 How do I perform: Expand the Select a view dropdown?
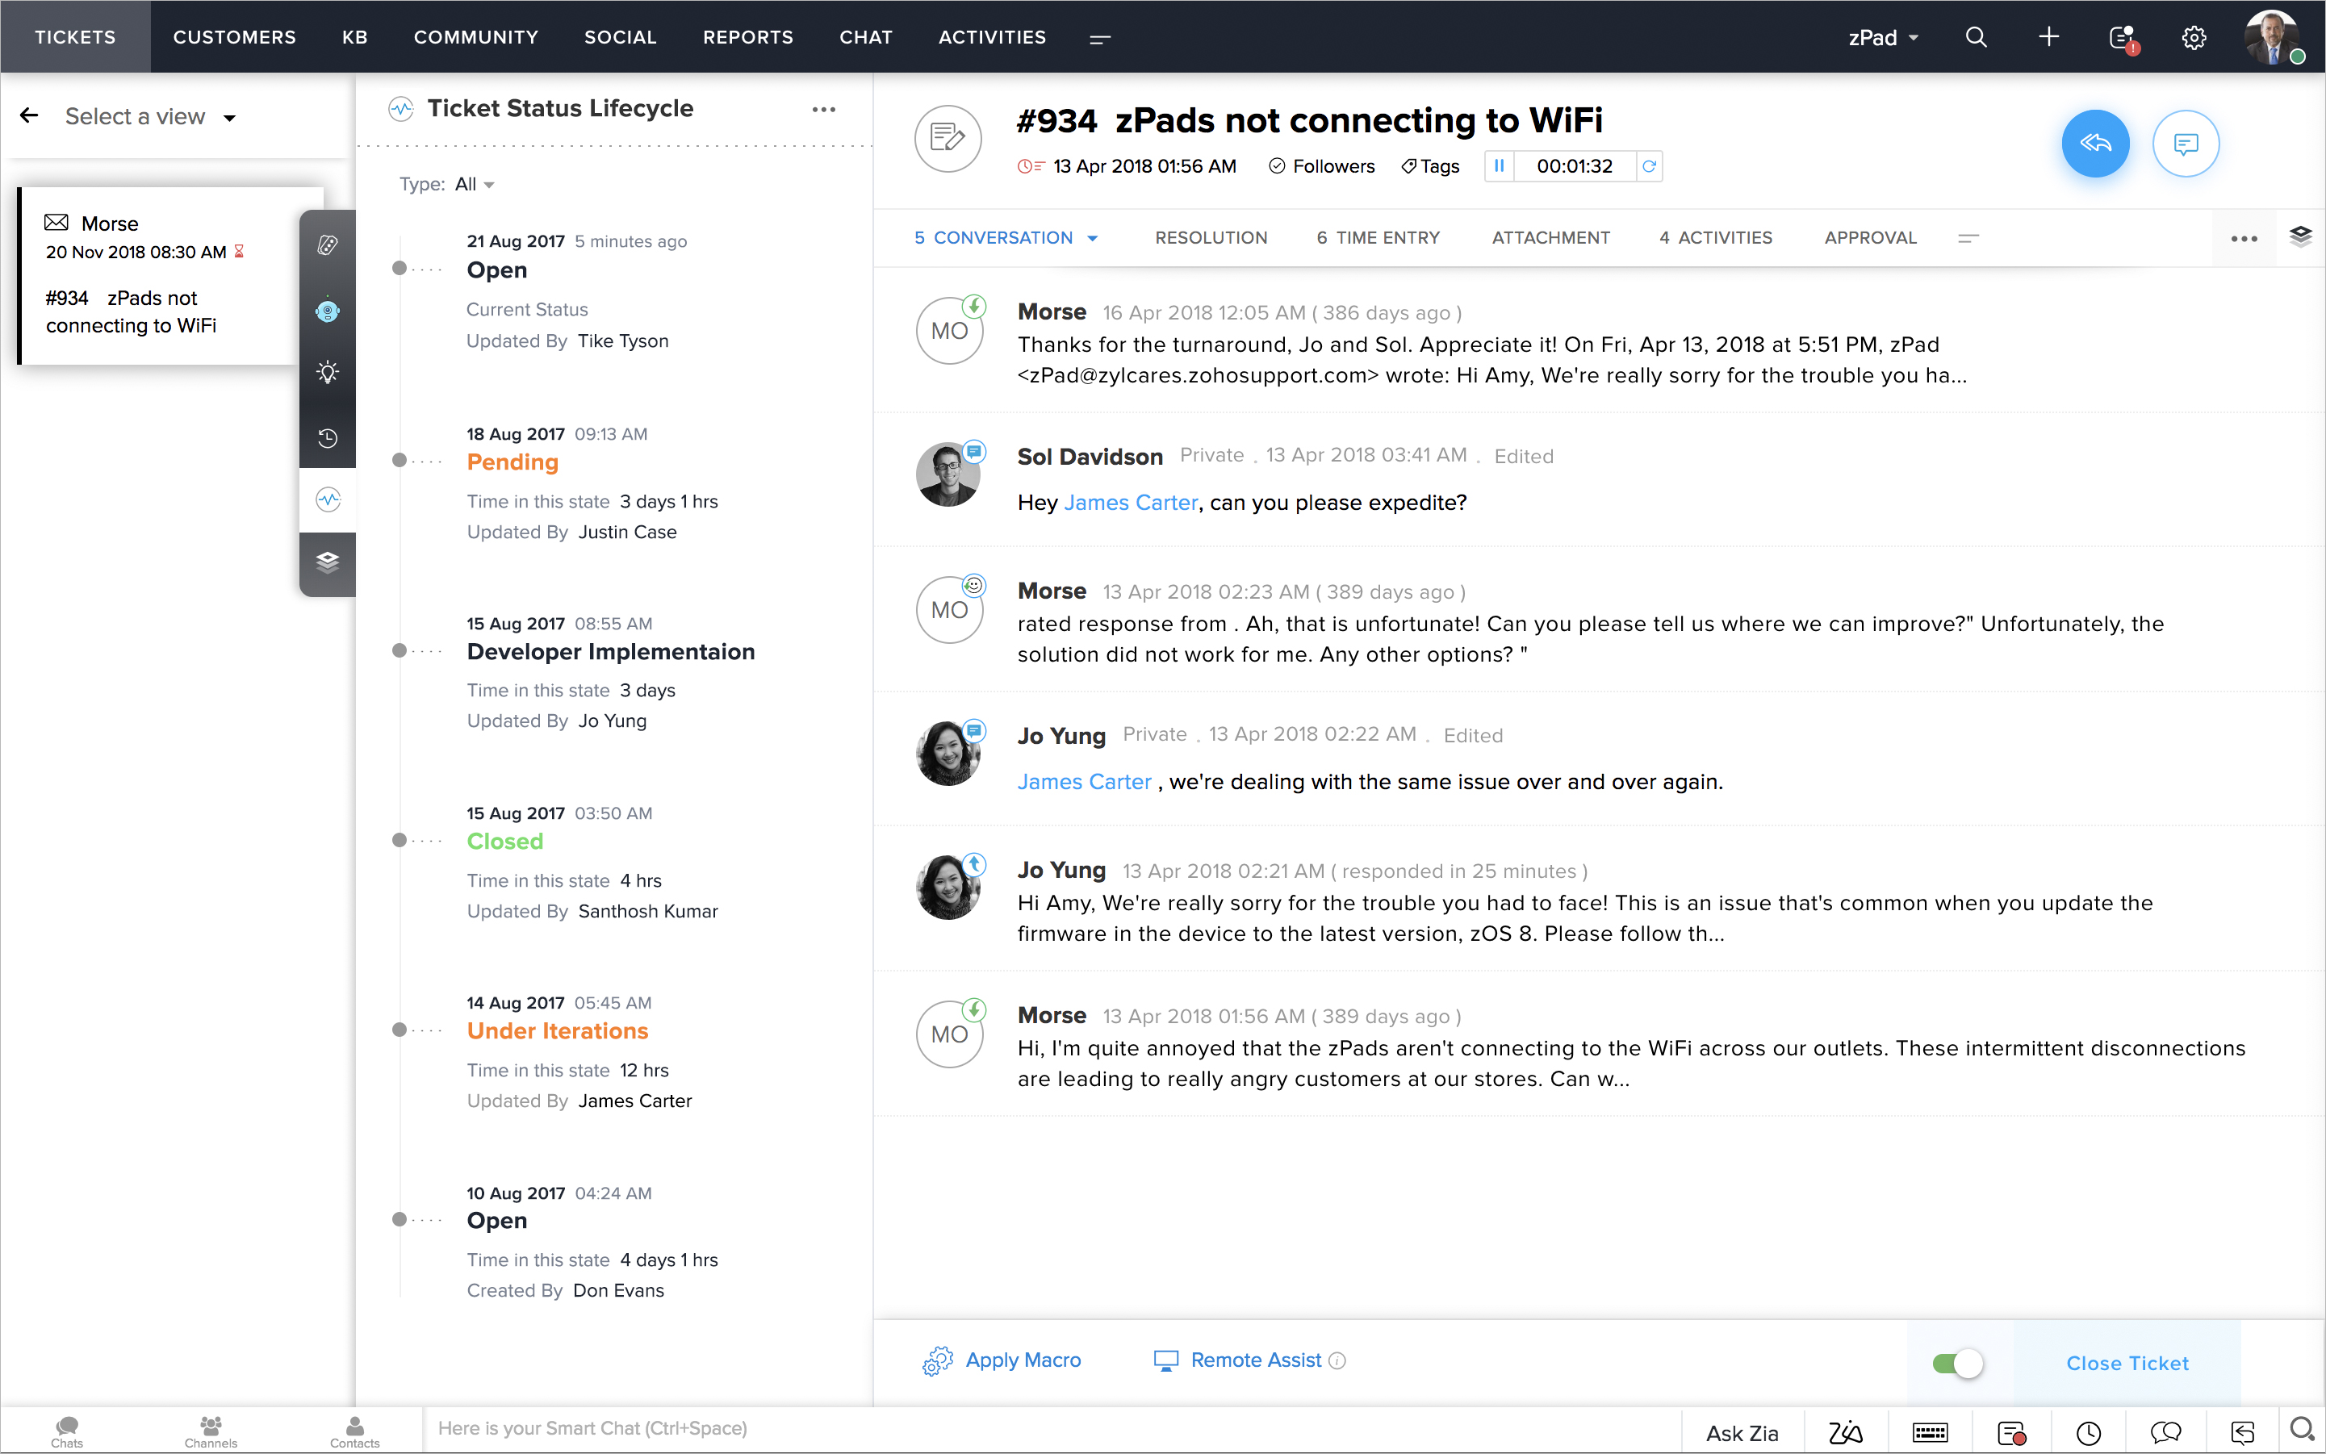[x=150, y=117]
